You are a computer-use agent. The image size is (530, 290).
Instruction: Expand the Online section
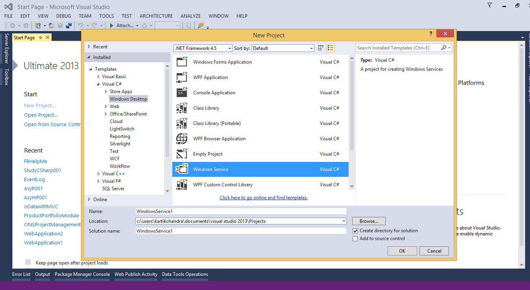[x=89, y=199]
